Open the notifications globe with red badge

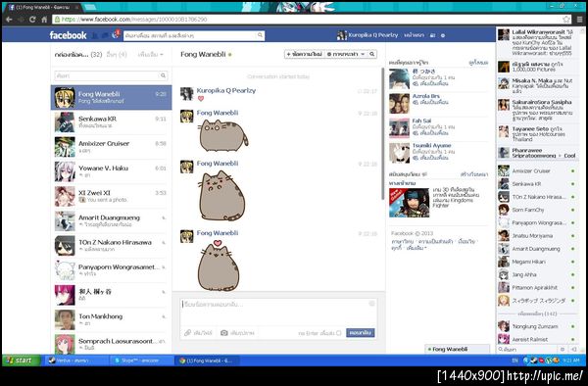[x=116, y=34]
